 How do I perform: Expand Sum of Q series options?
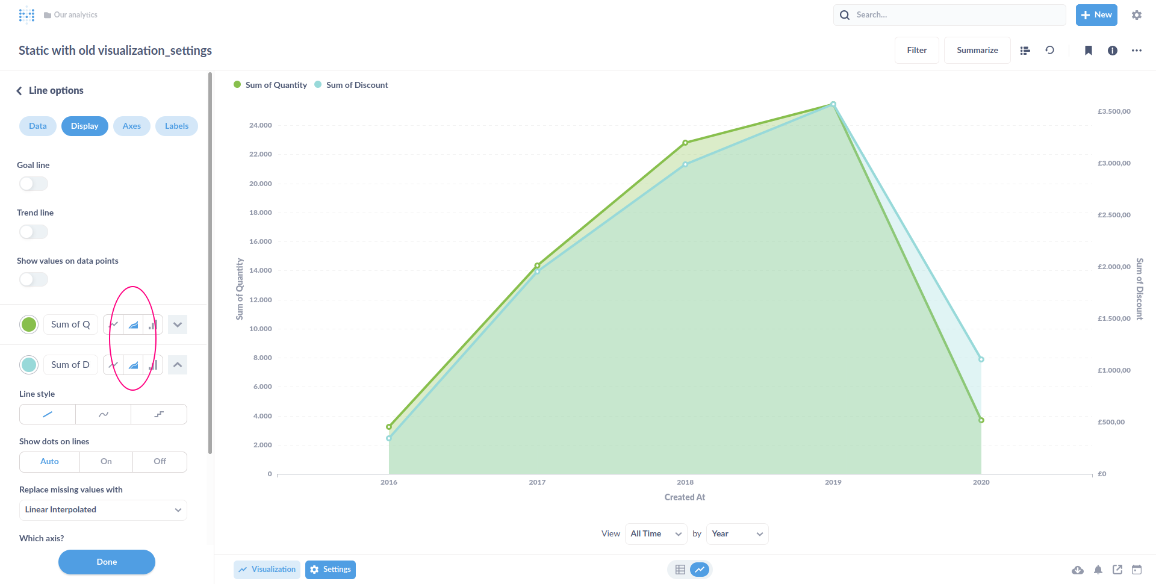coord(177,325)
